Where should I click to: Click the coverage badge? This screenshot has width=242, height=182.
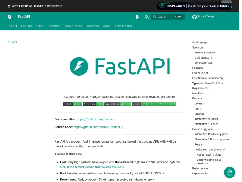tap(93, 104)
